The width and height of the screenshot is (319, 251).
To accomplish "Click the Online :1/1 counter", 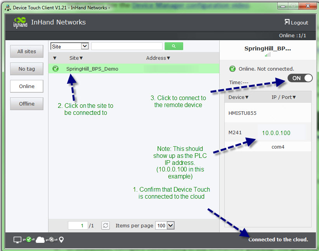I will point(292,36).
